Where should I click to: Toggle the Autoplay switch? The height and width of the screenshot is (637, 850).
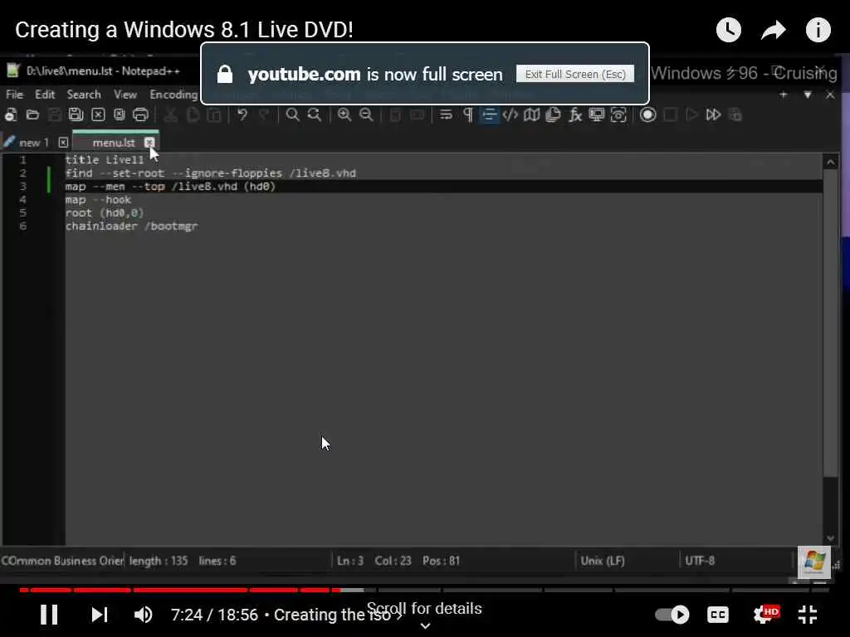tap(672, 615)
